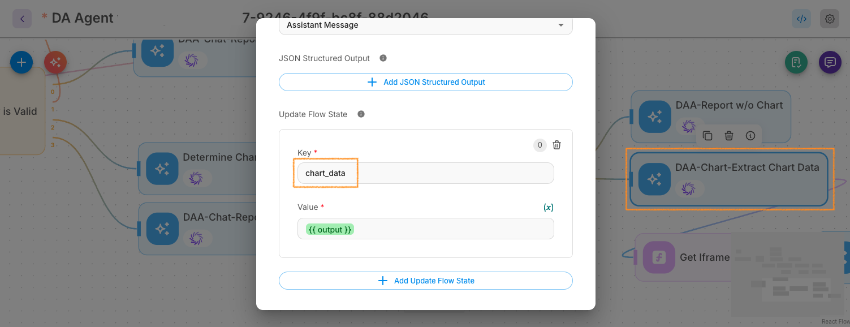Image resolution: width=850 pixels, height=327 pixels.
Task: Click the back arrow beside DA Agent
Action: click(x=22, y=19)
